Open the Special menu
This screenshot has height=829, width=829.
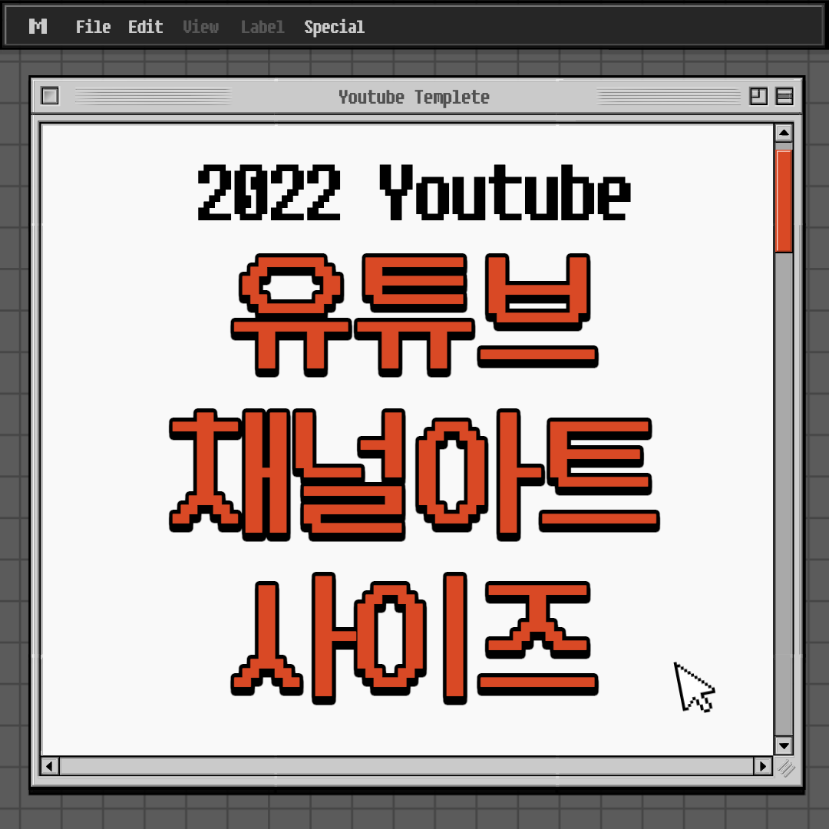pos(334,26)
